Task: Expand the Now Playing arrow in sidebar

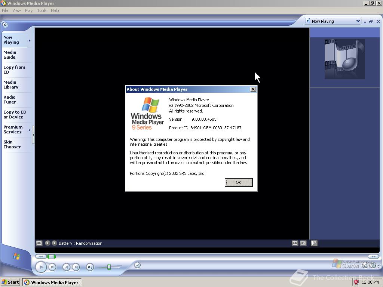Action: tap(29, 40)
